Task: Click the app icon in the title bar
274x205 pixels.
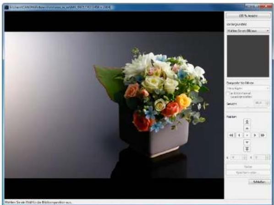Action: 6,7
